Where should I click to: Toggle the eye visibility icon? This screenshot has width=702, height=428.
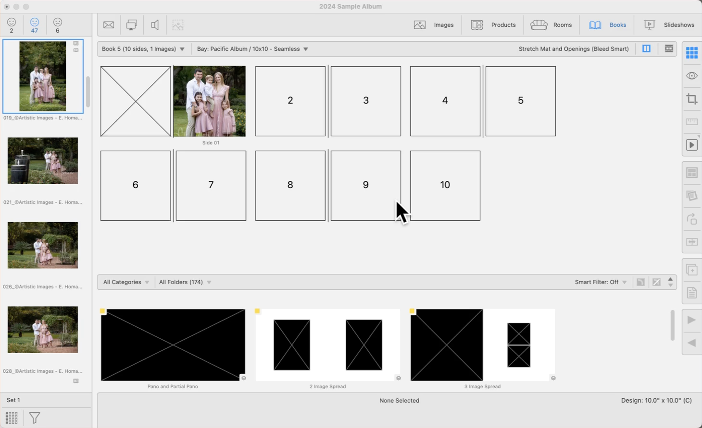[691, 76]
